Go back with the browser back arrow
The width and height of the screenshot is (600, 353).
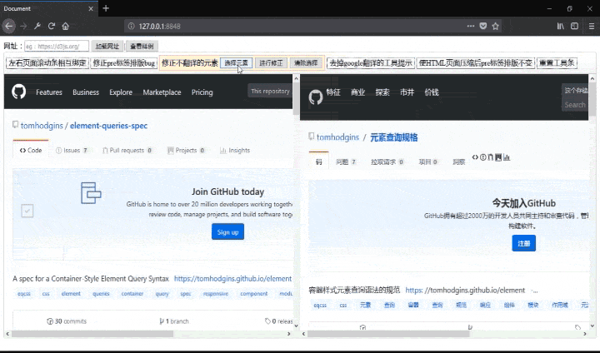[x=9, y=26]
